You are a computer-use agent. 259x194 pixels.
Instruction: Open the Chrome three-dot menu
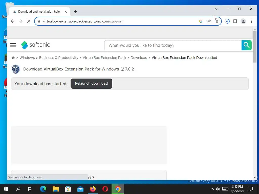tap(251, 21)
